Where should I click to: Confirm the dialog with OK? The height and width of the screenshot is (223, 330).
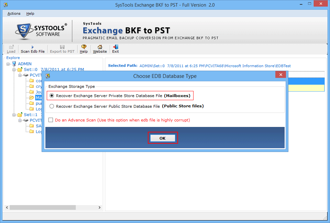163,138
